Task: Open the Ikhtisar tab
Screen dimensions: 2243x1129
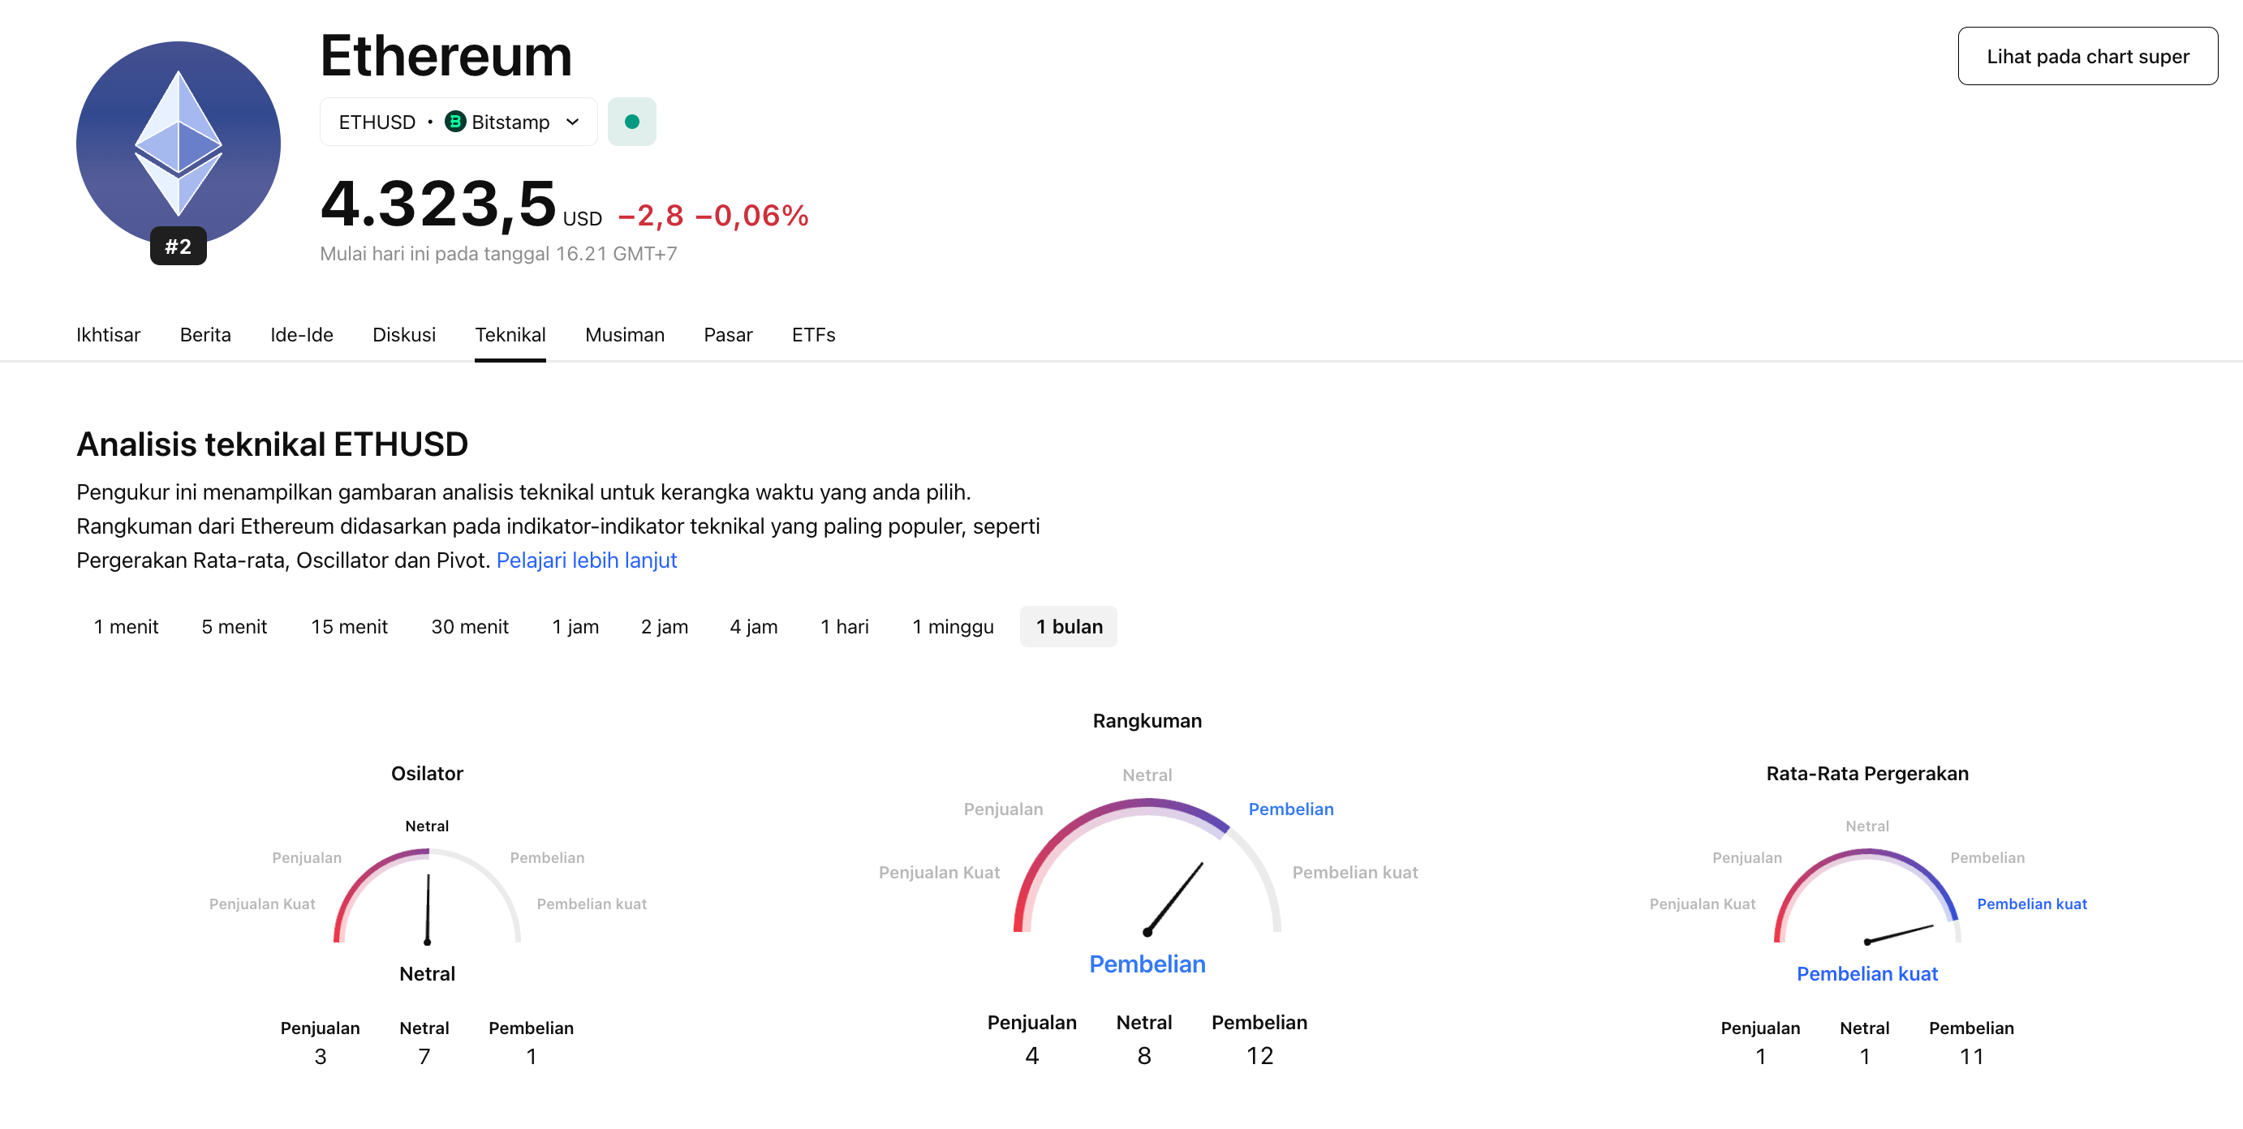Action: tap(108, 335)
